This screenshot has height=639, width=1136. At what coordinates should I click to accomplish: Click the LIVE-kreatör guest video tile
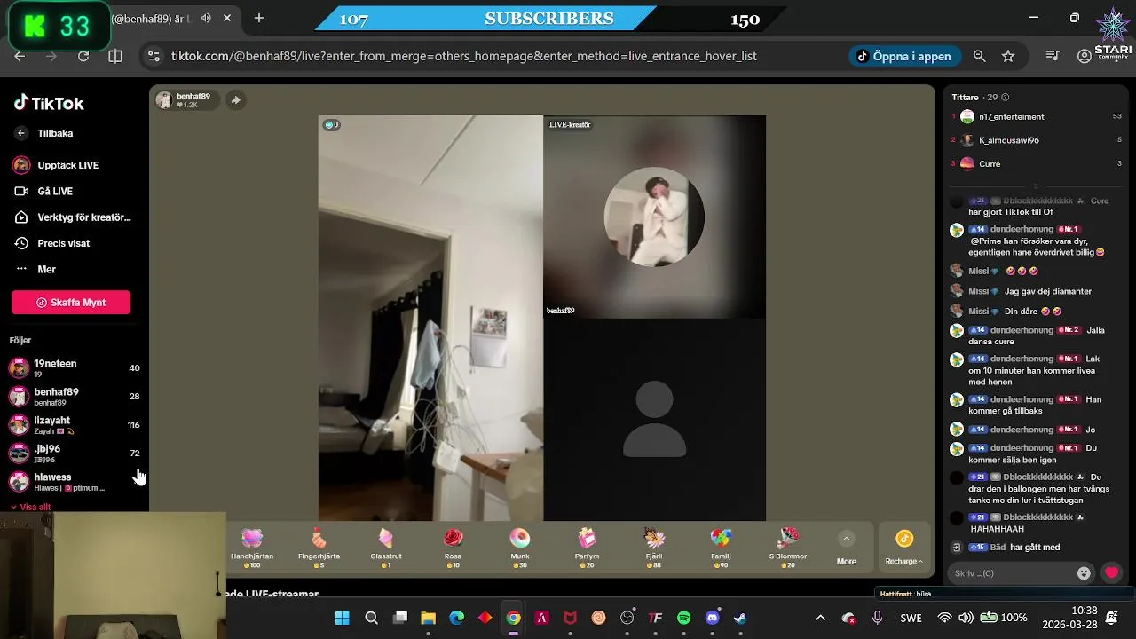coord(654,217)
